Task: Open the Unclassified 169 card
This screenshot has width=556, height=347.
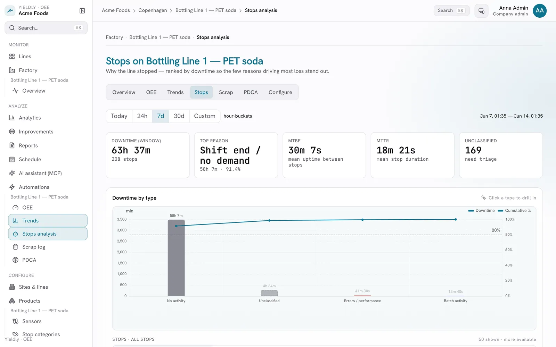Action: pos(501,155)
